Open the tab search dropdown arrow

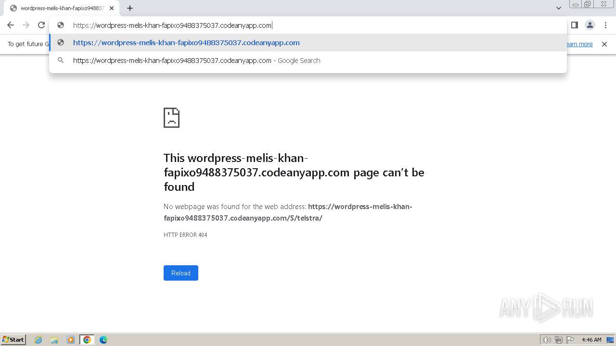pyautogui.click(x=559, y=8)
